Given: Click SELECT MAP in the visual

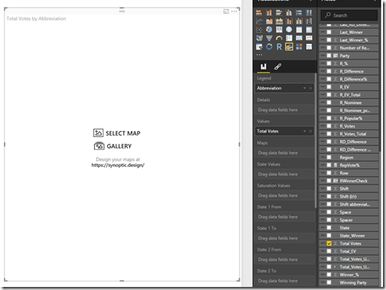Looking at the screenshot, I should pyautogui.click(x=117, y=133).
